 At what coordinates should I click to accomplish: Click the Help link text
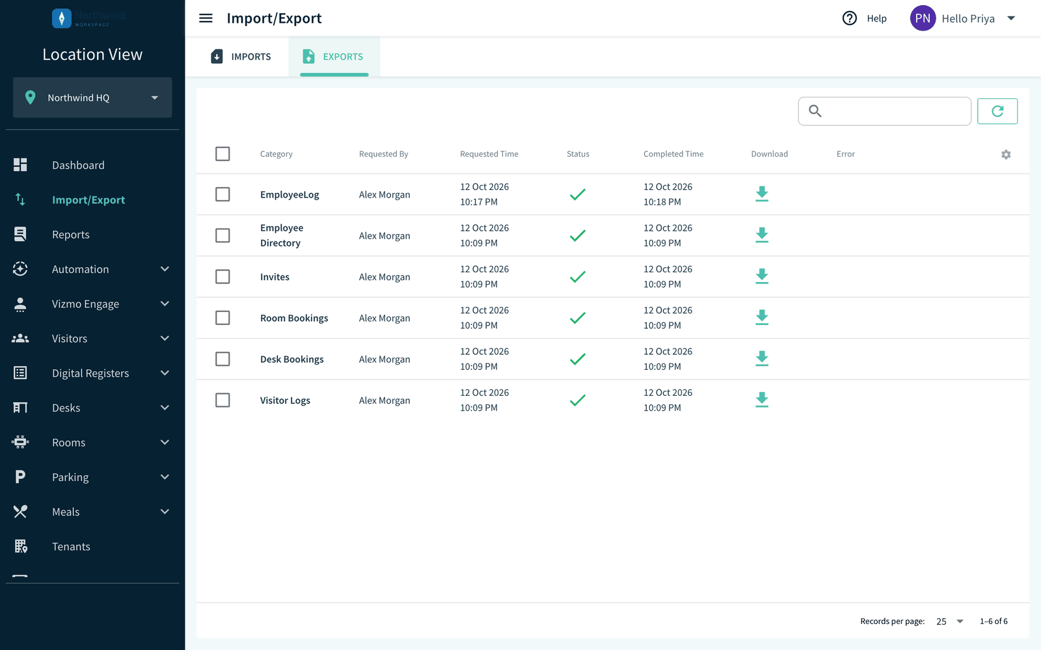coord(876,19)
